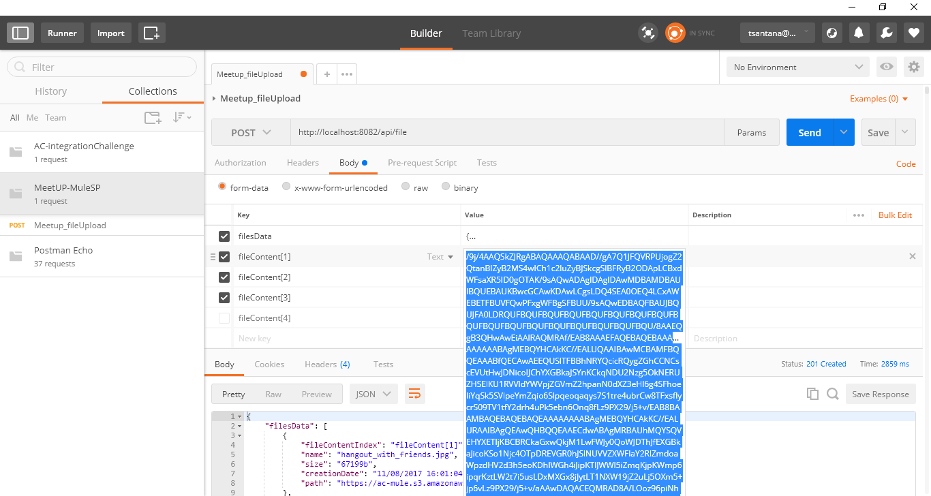The width and height of the screenshot is (931, 496).
Task: Open the Pre-request Script tab
Action: [x=422, y=162]
